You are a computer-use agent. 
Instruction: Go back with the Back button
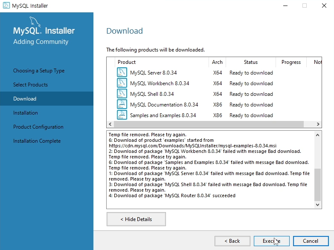(x=232, y=241)
